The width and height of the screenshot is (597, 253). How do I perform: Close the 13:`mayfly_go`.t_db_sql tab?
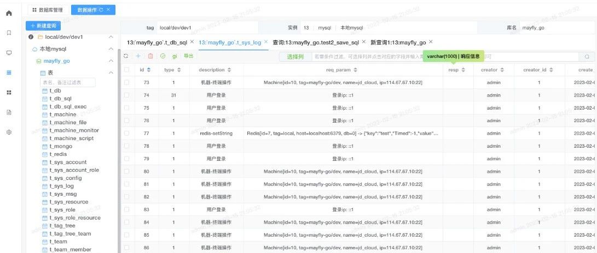(192, 42)
